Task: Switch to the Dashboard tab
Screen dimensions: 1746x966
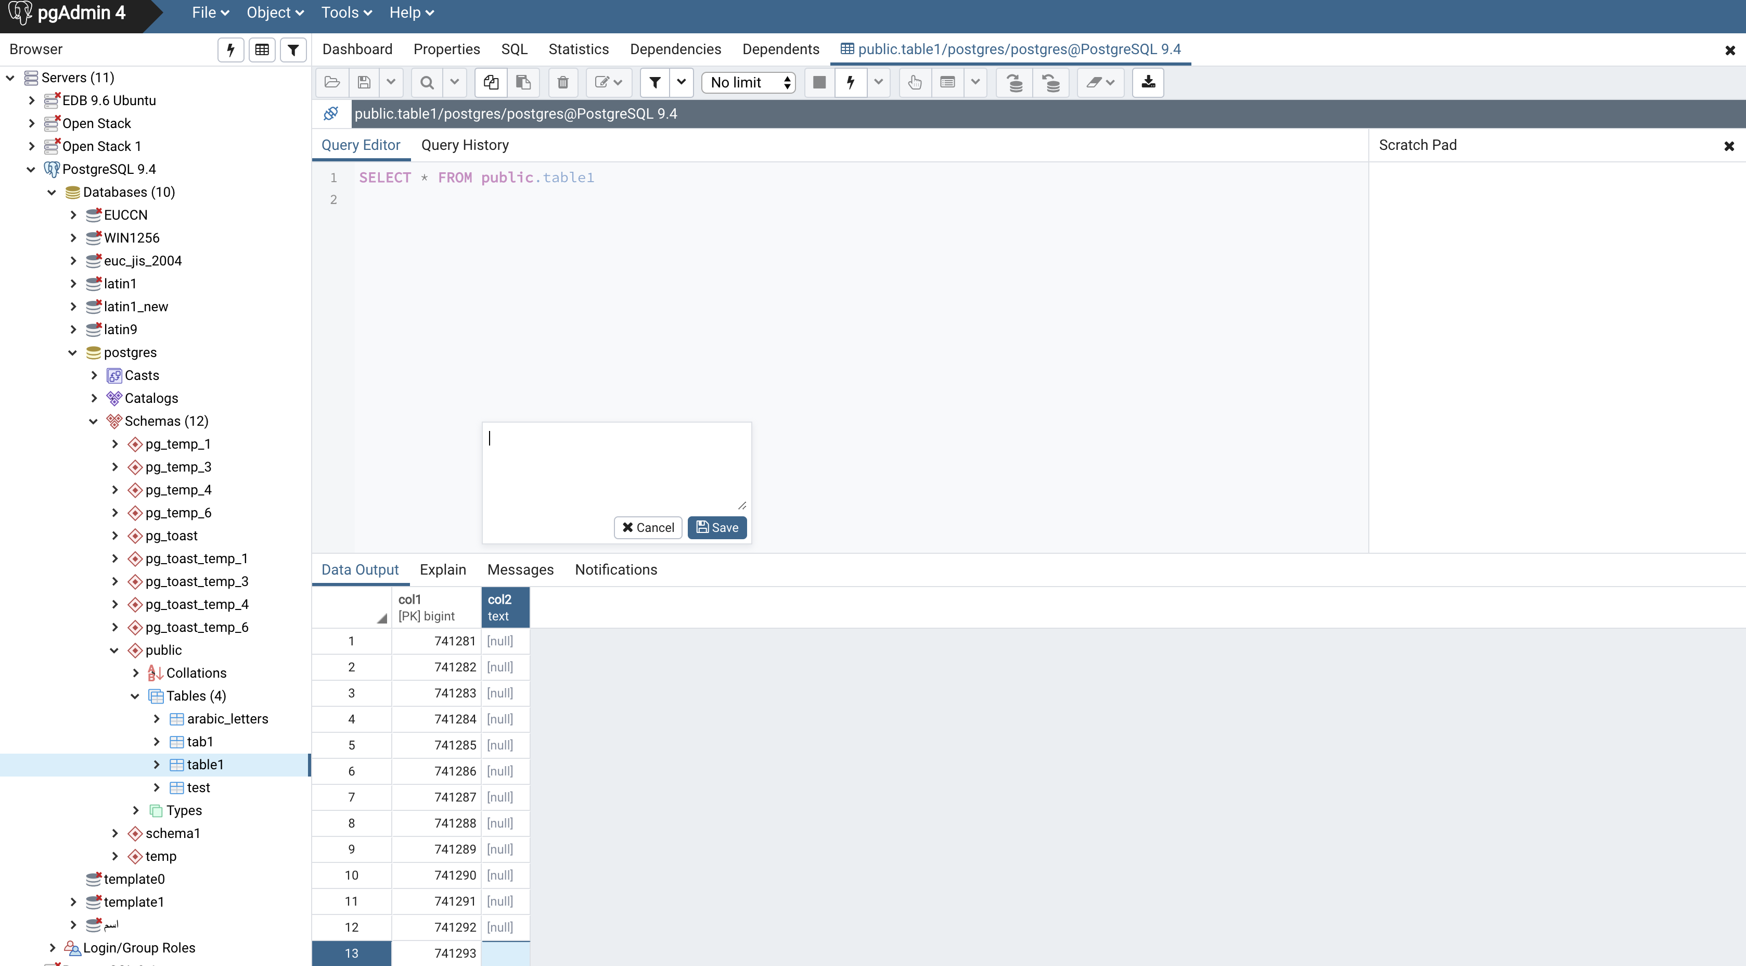Action: [x=357, y=49]
